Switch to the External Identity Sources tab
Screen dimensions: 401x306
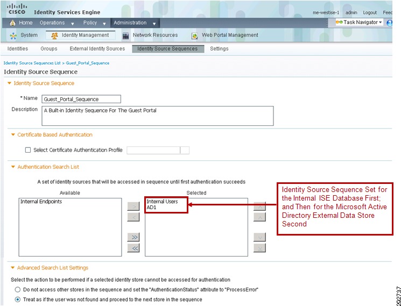97,49
